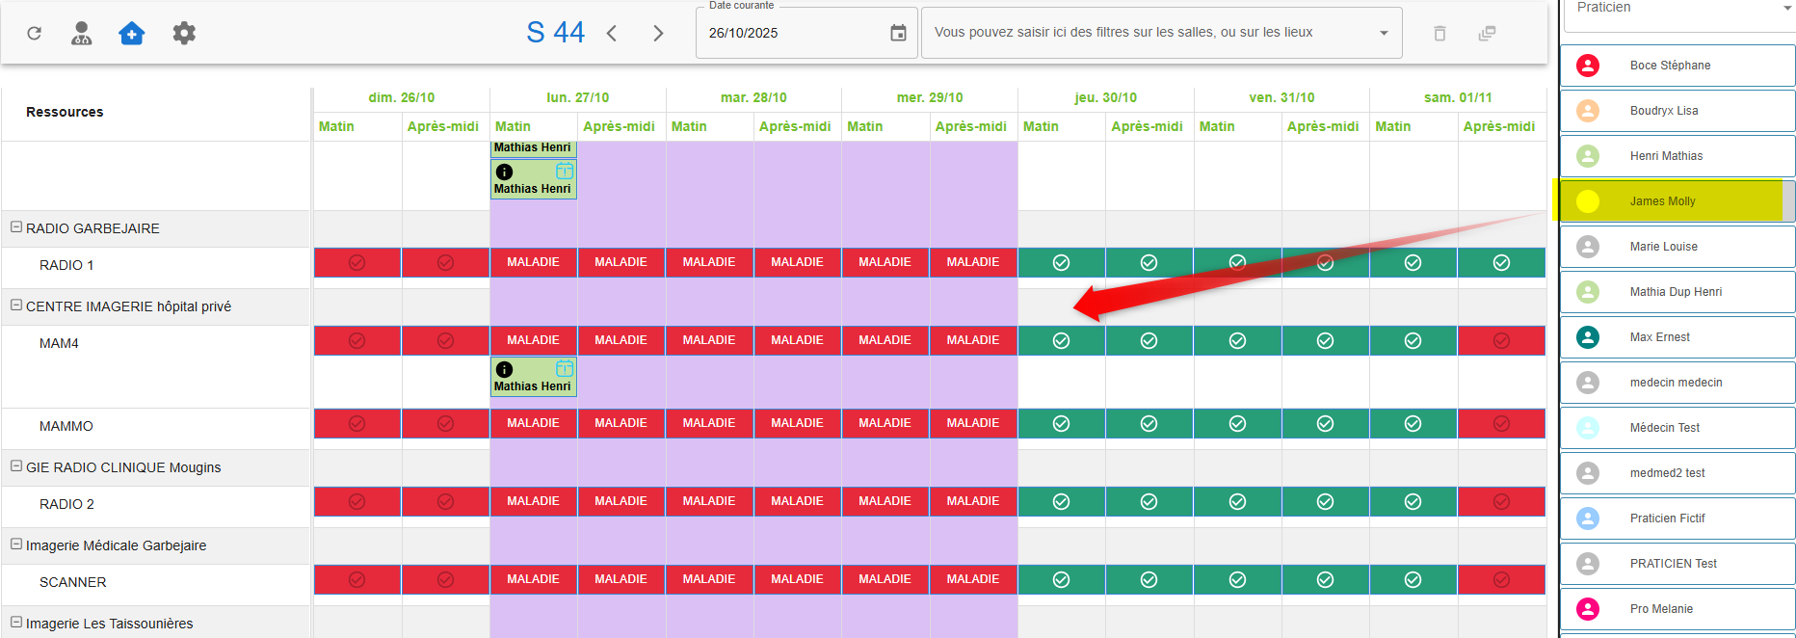Click the refresh icon in the toolbar
The image size is (1796, 638).
pyautogui.click(x=35, y=33)
